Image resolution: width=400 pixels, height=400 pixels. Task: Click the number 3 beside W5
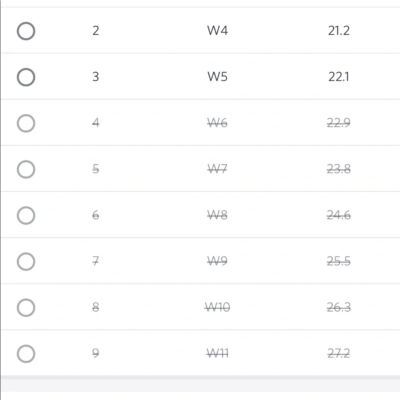tap(96, 77)
